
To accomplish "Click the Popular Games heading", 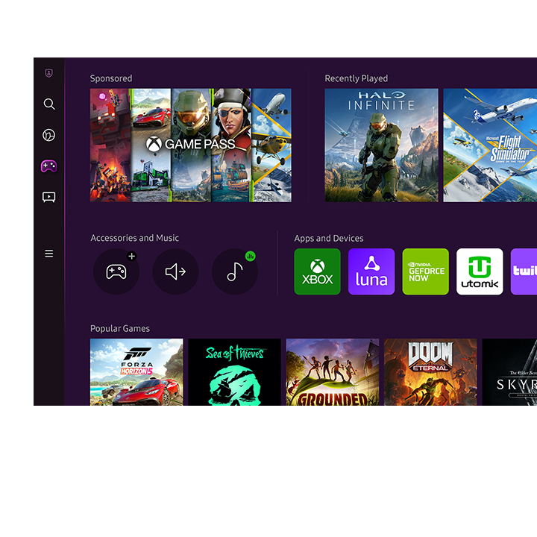I will [x=120, y=329].
